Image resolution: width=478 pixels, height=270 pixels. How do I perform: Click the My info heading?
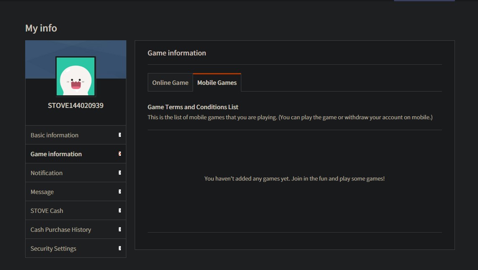41,28
